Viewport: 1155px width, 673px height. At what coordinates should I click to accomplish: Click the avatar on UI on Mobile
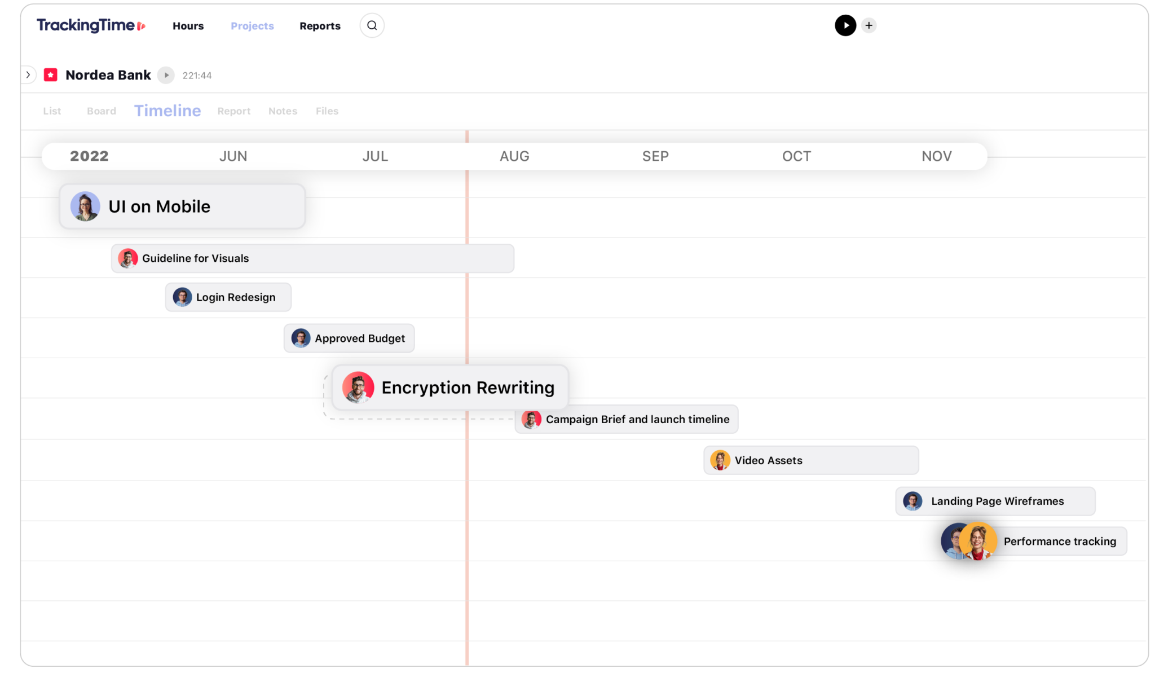click(x=85, y=206)
